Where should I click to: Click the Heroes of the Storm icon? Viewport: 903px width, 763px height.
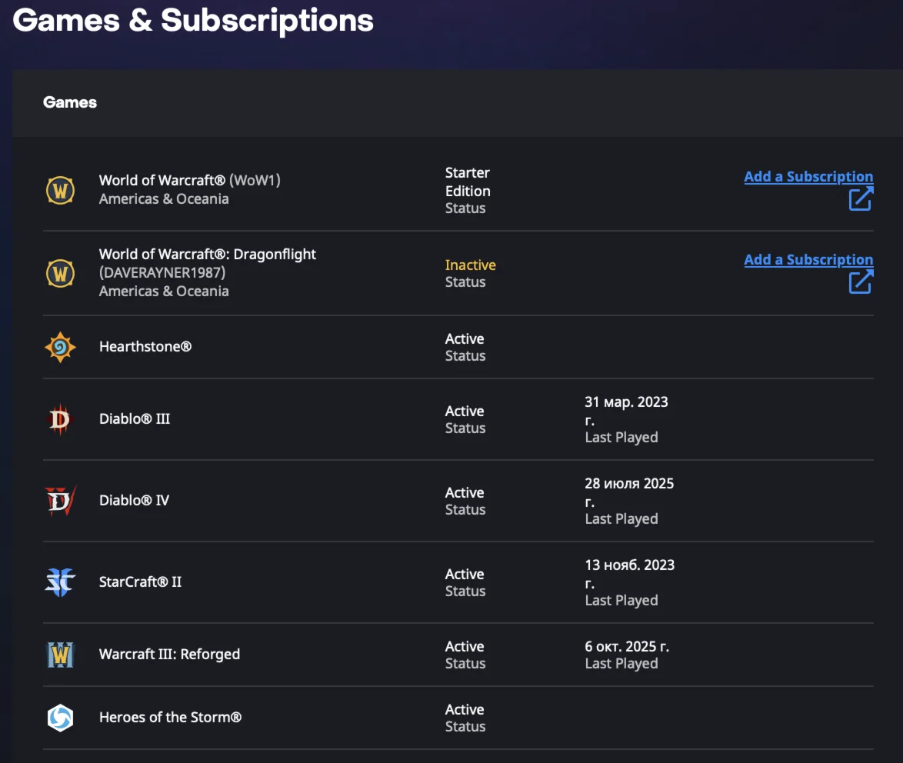pos(60,718)
